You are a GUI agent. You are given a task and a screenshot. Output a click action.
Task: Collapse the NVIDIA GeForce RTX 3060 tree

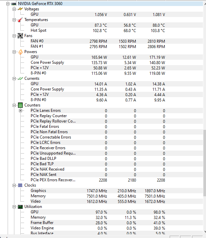[x=8, y=4]
